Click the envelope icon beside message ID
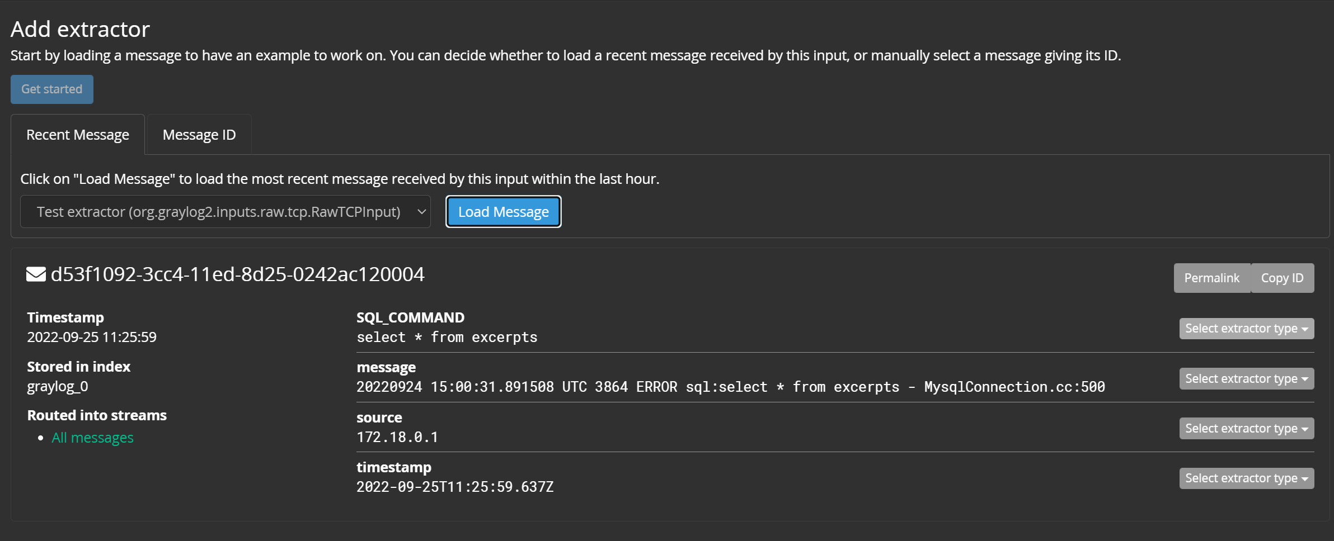Image resolution: width=1334 pixels, height=541 pixels. click(x=36, y=274)
